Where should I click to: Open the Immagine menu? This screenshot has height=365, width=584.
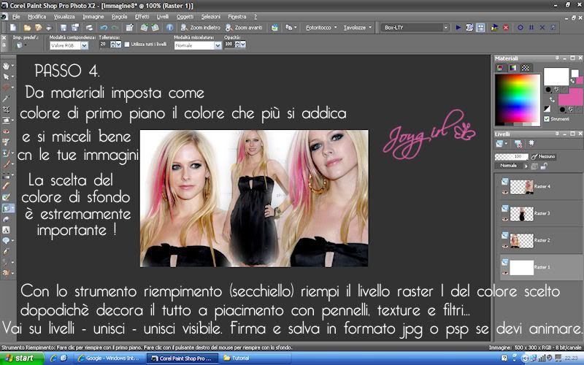tap(93, 17)
